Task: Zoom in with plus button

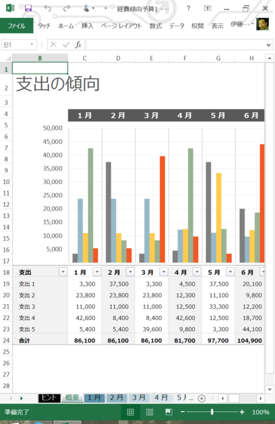Action: point(242,412)
